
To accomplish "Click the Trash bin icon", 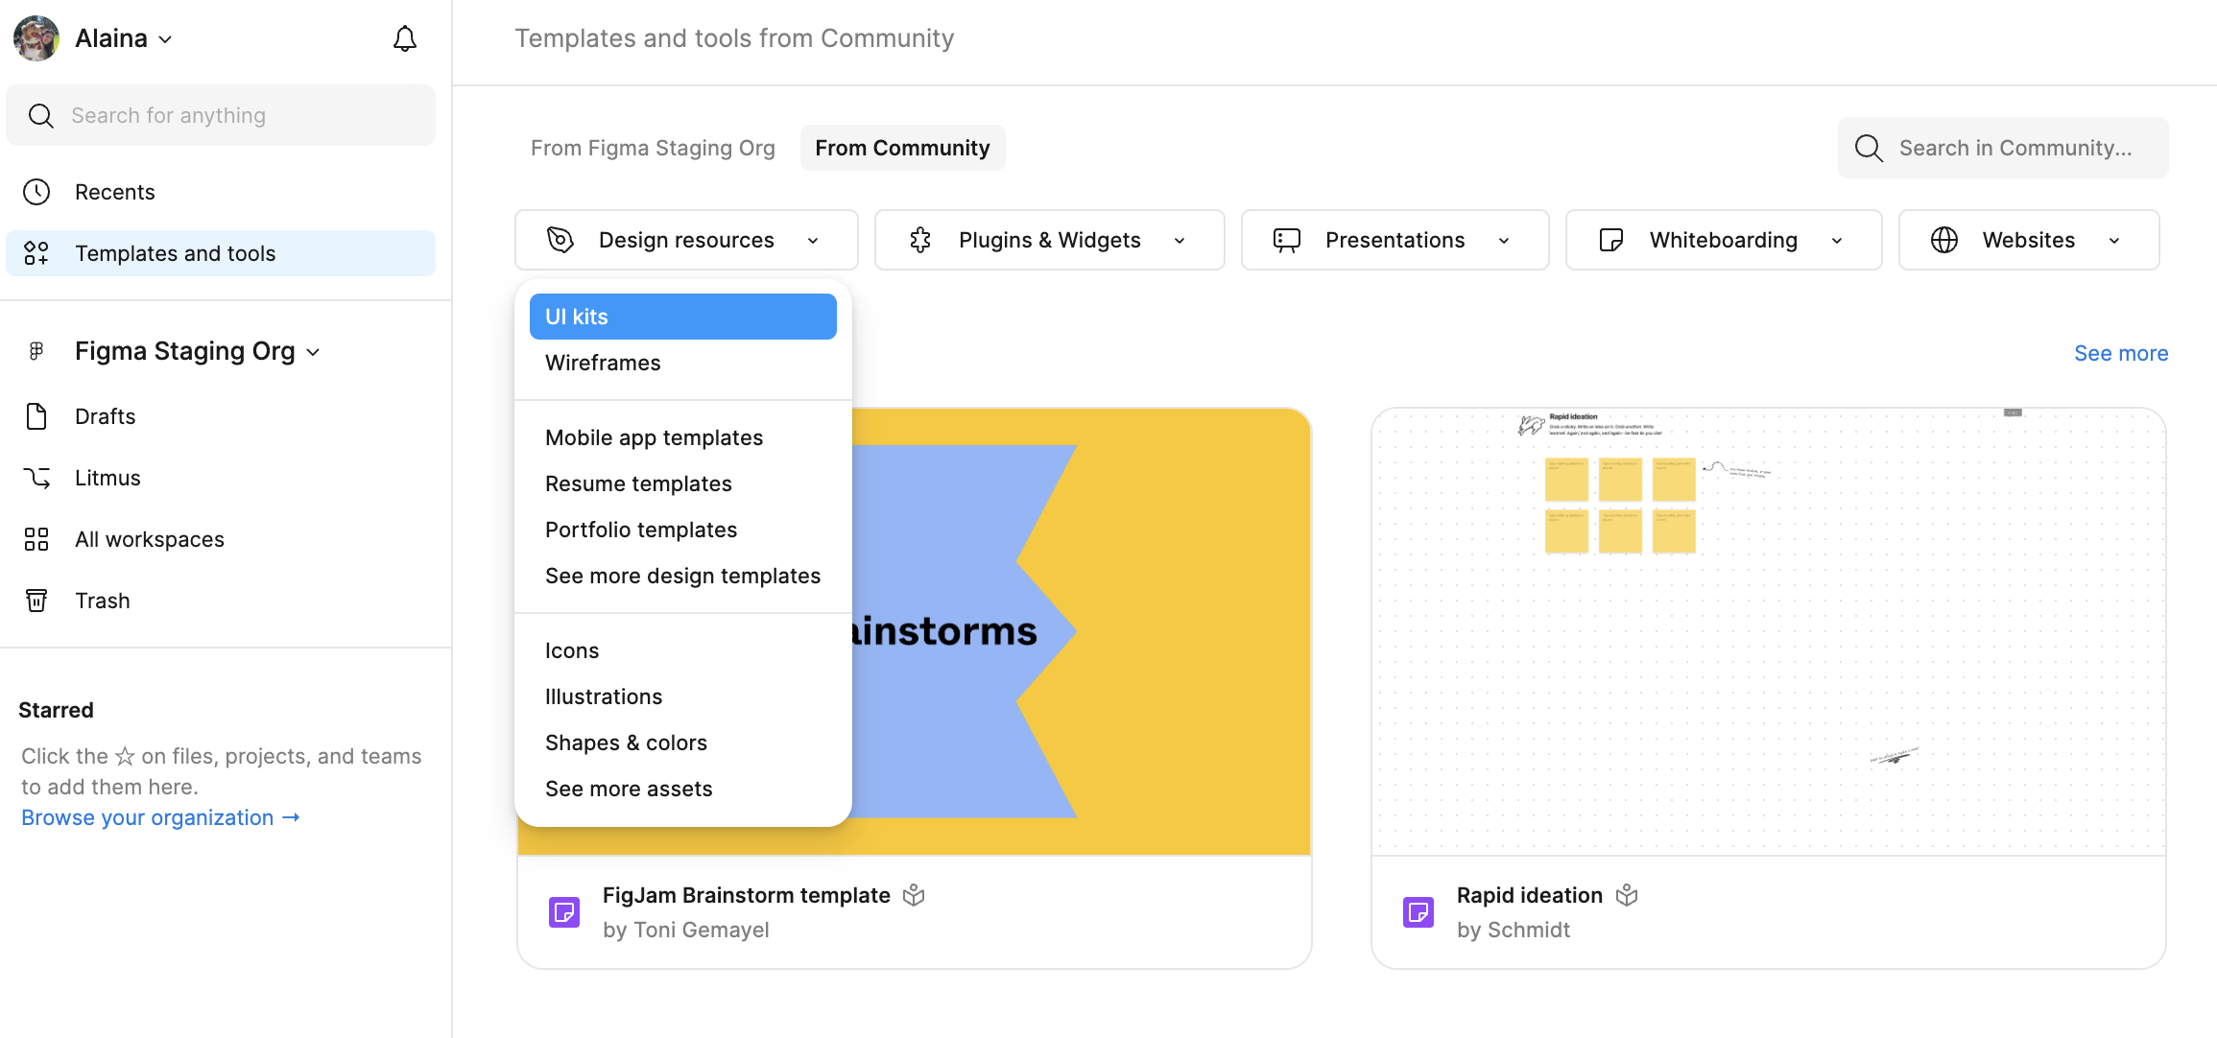I will pos(36,601).
